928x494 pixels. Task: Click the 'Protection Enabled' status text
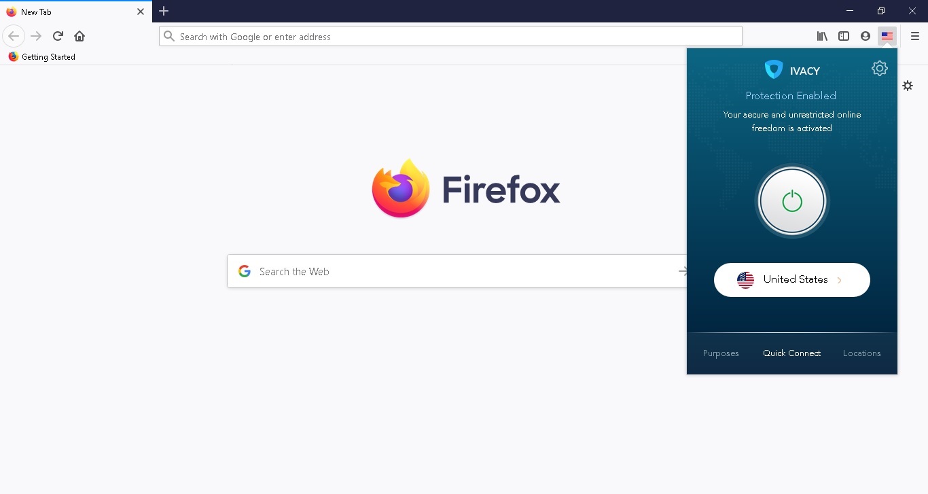tap(791, 96)
